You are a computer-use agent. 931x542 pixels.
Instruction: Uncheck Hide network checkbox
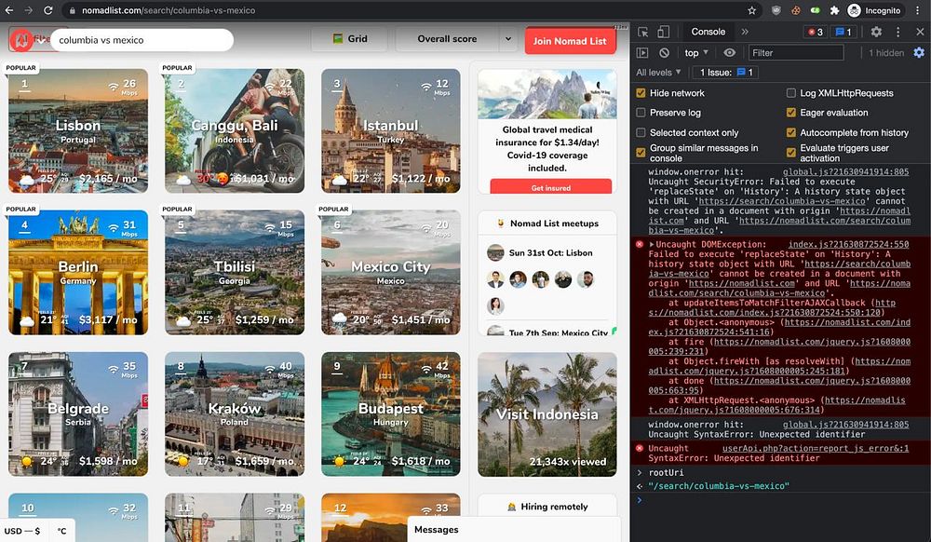(x=641, y=92)
